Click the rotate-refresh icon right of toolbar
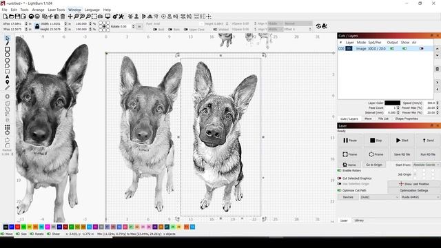The width and height of the screenshot is (441, 248). coord(318,26)
